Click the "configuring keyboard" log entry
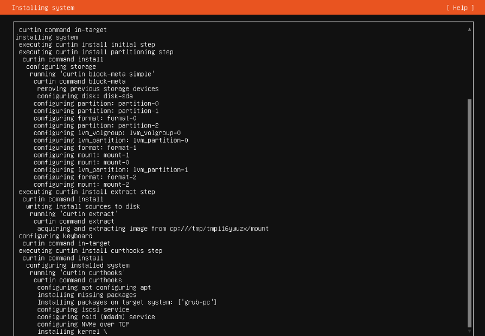Image resolution: width=485 pixels, height=336 pixels. [55, 236]
